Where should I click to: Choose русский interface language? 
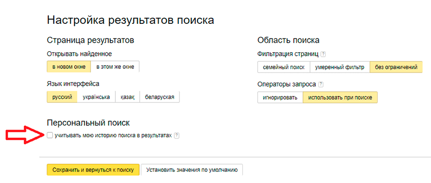(x=62, y=97)
